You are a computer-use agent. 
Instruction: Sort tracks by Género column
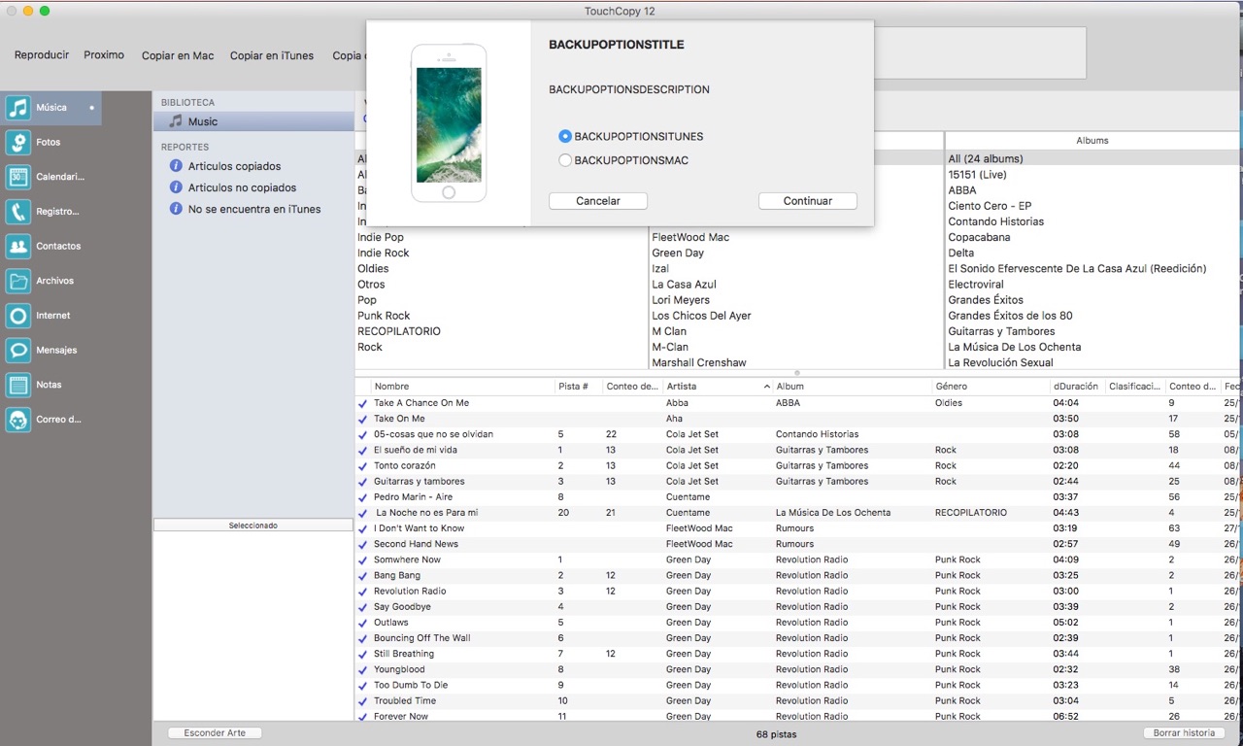point(991,387)
